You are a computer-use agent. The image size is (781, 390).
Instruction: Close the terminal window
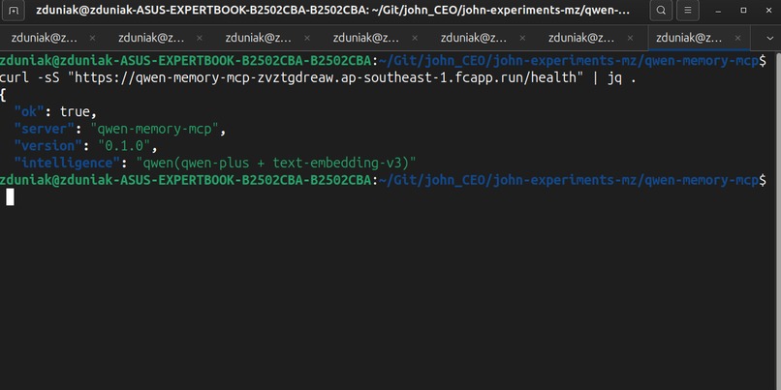coord(767,11)
